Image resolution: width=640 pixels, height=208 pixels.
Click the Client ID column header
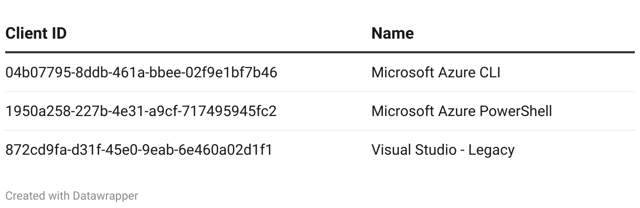(x=36, y=33)
